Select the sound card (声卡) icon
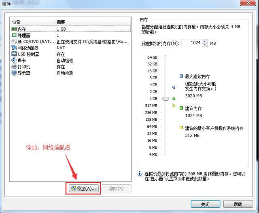259x213 pixels. click(14, 60)
